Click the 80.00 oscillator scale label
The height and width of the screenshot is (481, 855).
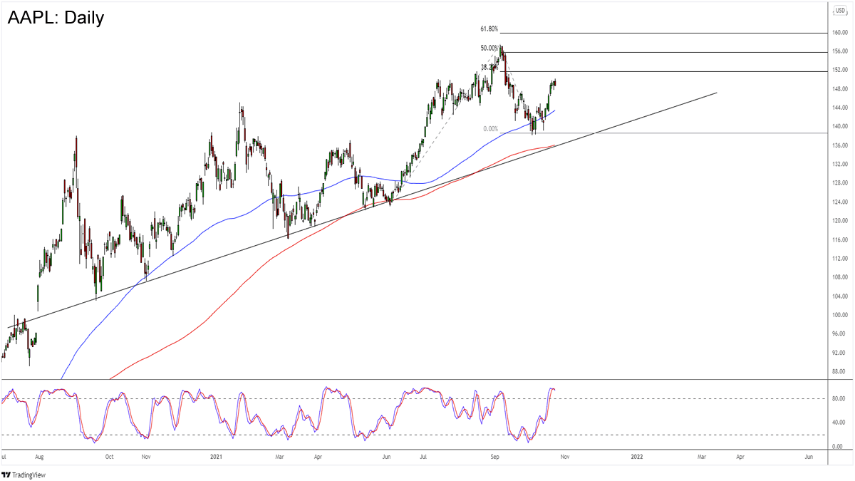(x=840, y=400)
